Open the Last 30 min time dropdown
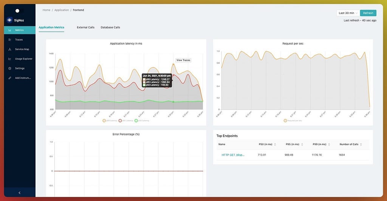 [348, 13]
